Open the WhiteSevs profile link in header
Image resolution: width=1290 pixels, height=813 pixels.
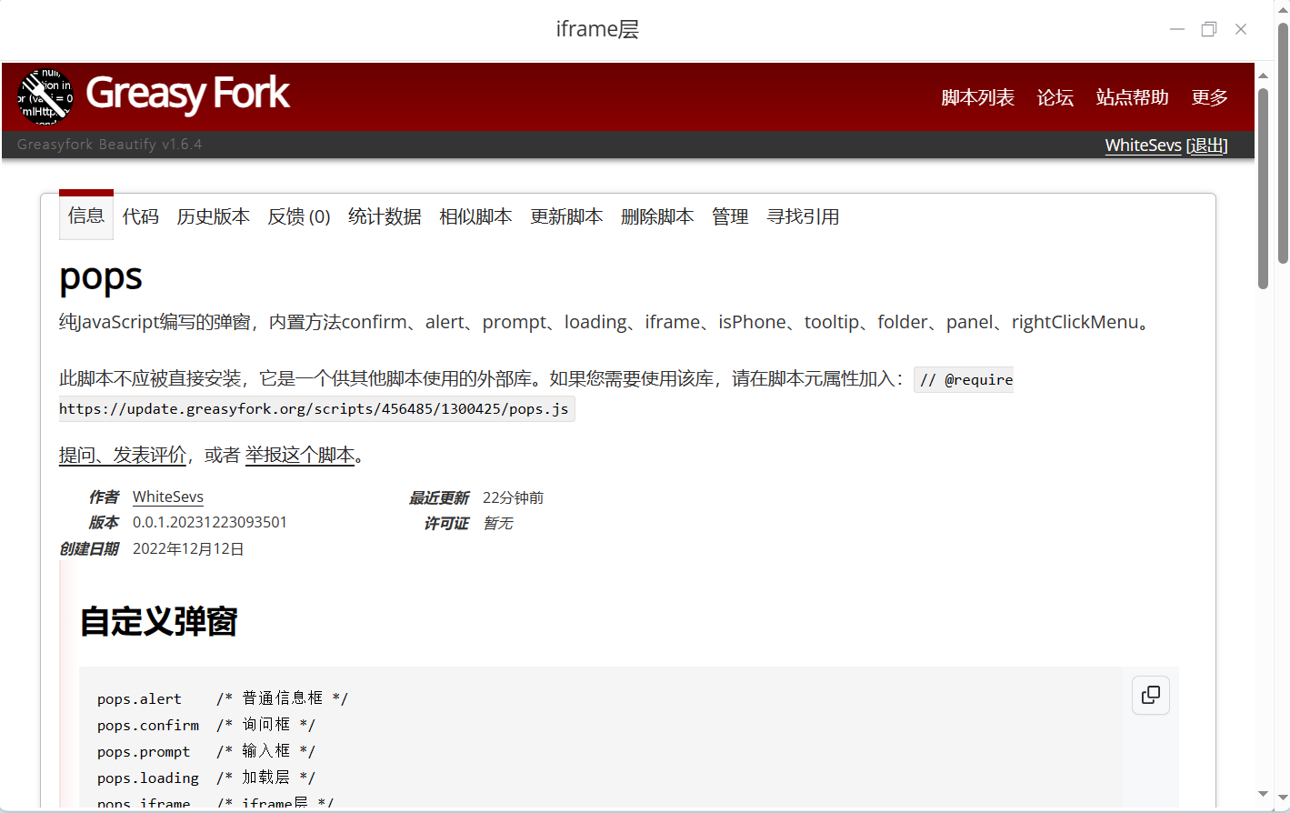coord(1143,146)
